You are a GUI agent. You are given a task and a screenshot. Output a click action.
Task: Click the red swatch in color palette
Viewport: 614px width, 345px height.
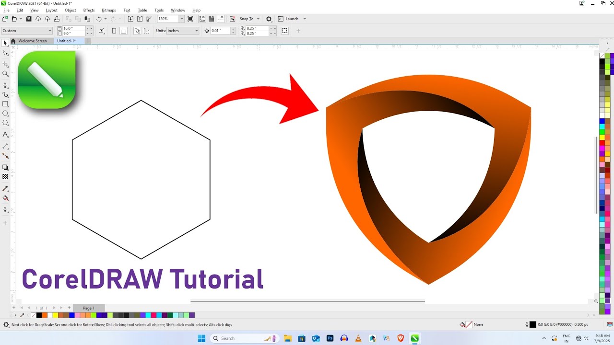pyautogui.click(x=602, y=142)
